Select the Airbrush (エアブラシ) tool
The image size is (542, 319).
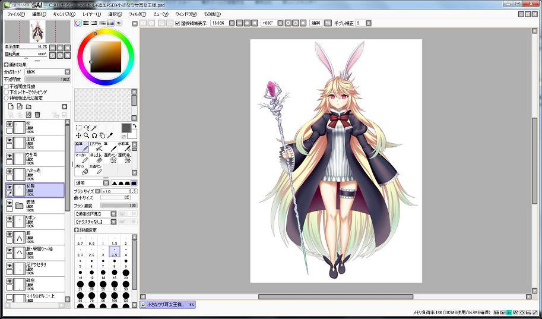(x=96, y=147)
